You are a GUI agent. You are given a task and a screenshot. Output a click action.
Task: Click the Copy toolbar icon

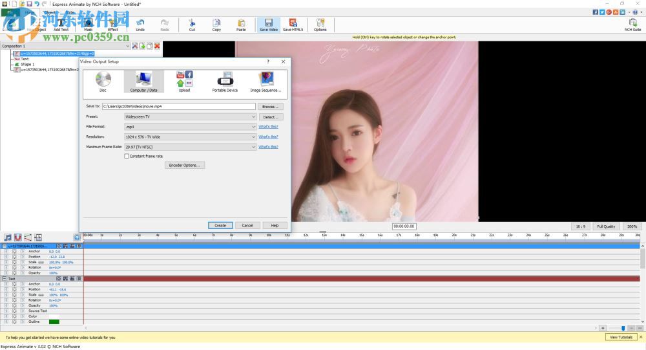pos(216,25)
